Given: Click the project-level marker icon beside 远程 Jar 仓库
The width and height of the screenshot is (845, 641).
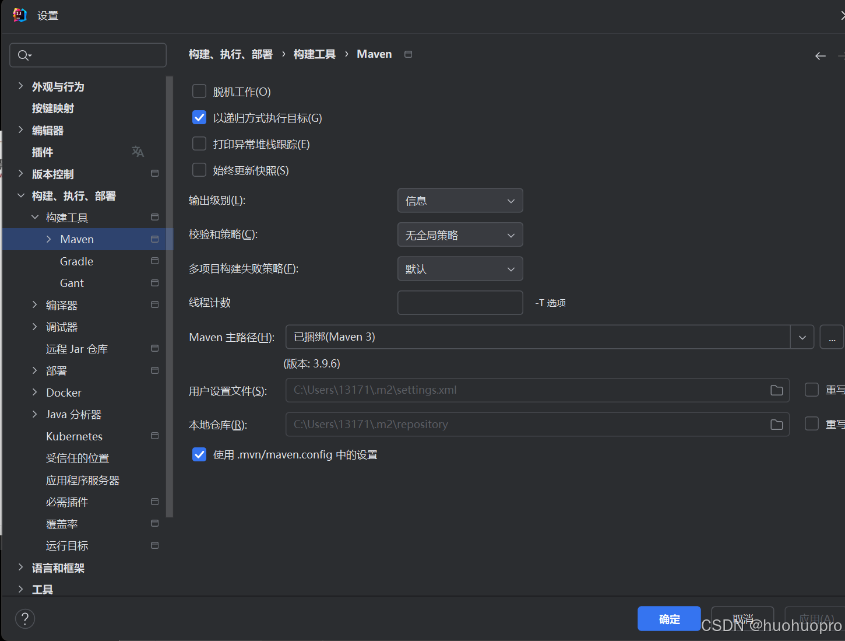Looking at the screenshot, I should point(154,348).
